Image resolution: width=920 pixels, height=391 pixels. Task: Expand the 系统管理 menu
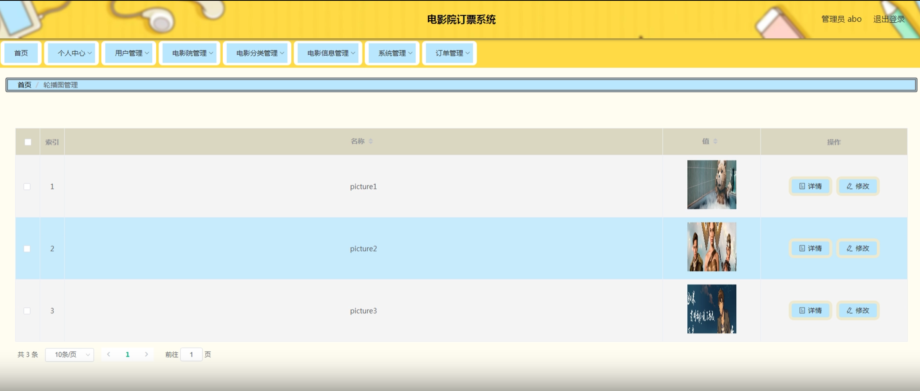coord(392,53)
